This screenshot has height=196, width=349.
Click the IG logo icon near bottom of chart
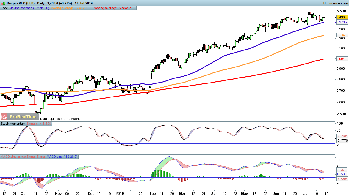[x=4, y=116]
